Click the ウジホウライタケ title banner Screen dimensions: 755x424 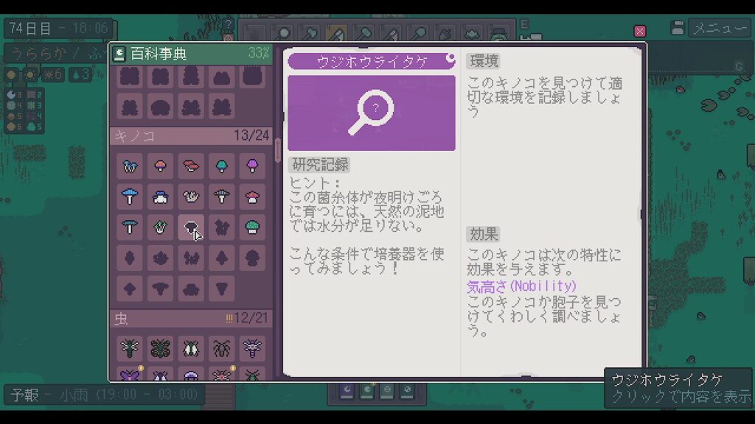click(x=372, y=61)
